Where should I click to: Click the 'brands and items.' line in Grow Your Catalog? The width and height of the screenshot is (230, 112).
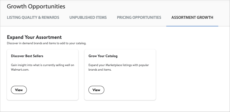tap(100, 70)
